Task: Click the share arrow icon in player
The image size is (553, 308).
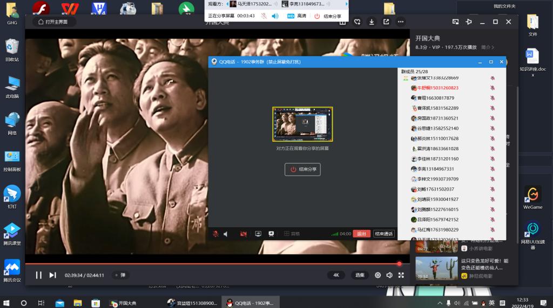Action: tap(386, 22)
